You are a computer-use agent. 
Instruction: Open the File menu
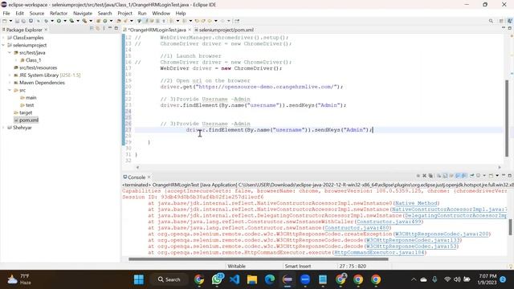tap(6, 13)
